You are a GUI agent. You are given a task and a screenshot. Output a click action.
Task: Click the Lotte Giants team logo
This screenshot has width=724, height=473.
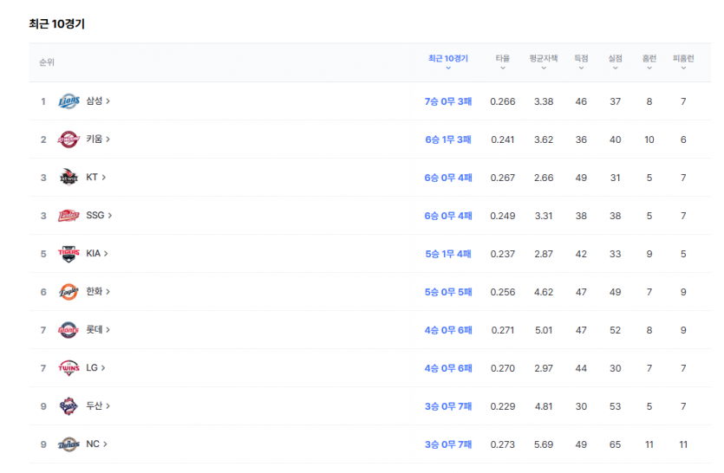(68, 330)
